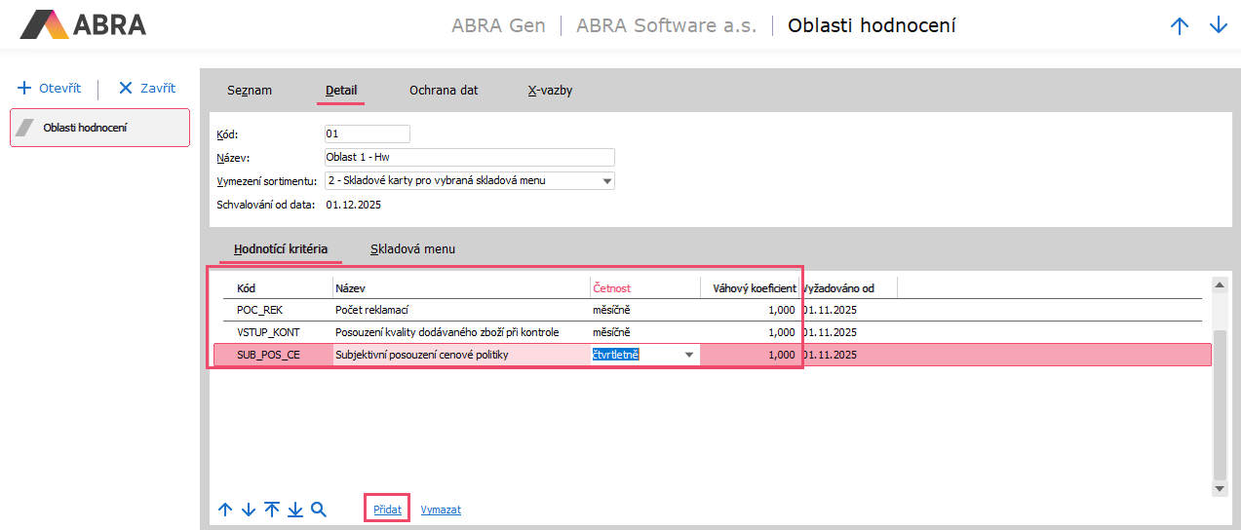Switch to the X-vazby tab
This screenshot has height=530, width=1241.
[x=550, y=91]
